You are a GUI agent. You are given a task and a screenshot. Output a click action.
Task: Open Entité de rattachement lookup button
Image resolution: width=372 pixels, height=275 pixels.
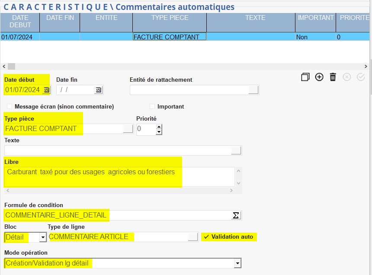[253, 90]
